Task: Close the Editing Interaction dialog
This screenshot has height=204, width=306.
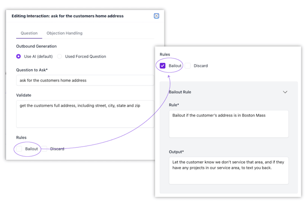Action: point(157,16)
